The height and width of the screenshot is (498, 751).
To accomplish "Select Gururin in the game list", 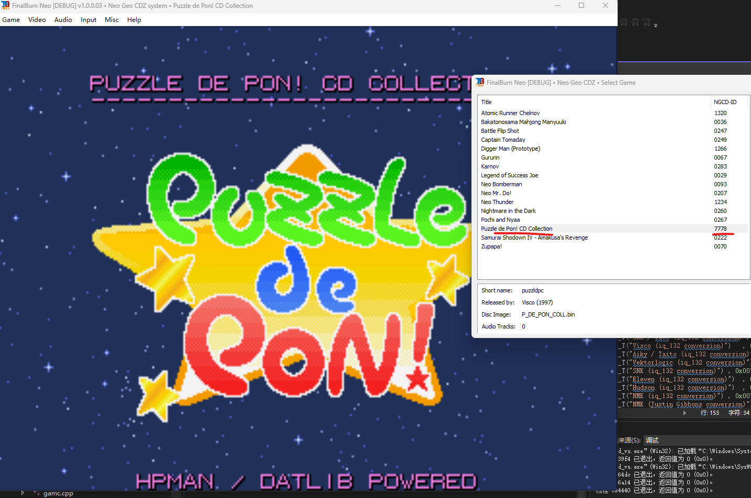I will coord(490,157).
